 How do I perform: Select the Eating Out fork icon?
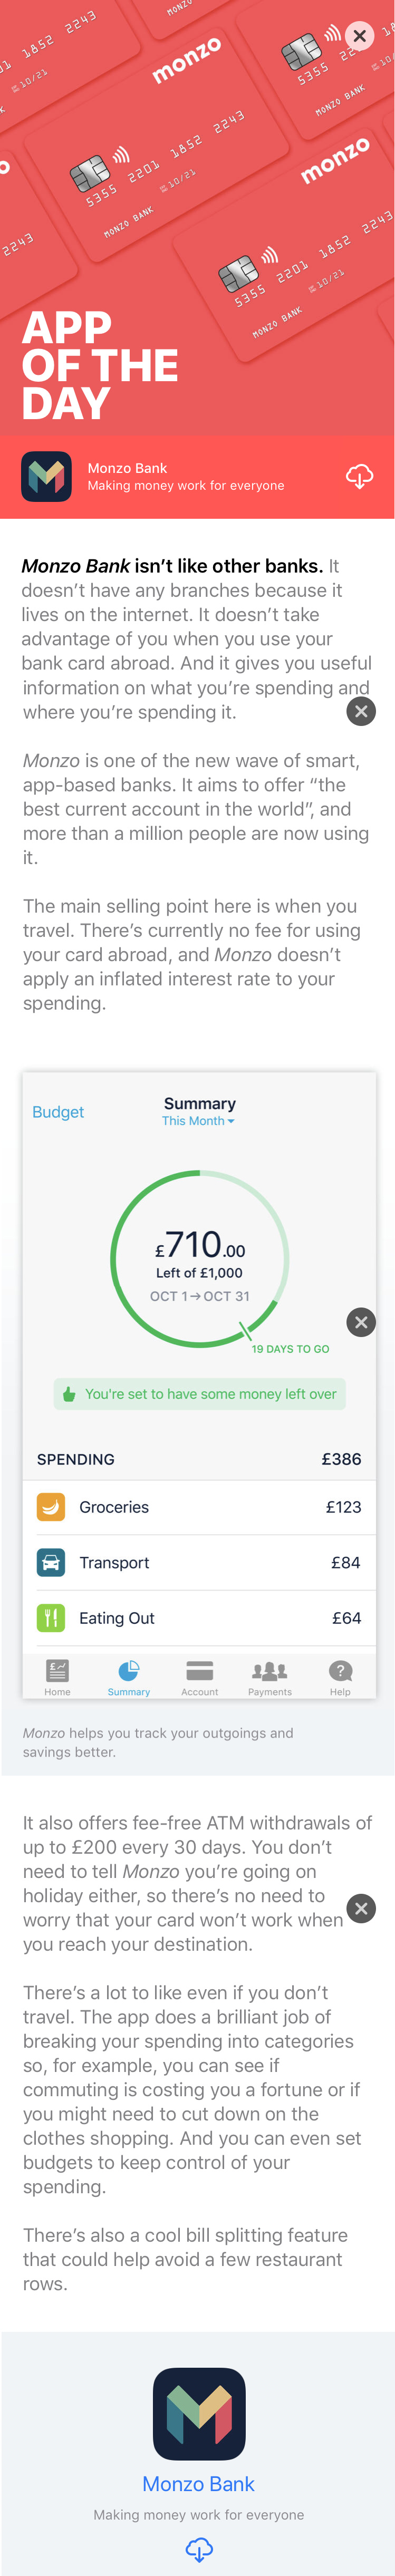[x=51, y=1617]
